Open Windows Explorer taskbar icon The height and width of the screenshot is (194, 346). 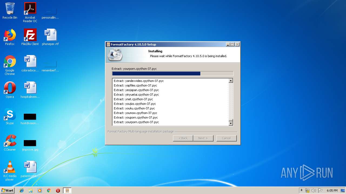pos(31,190)
